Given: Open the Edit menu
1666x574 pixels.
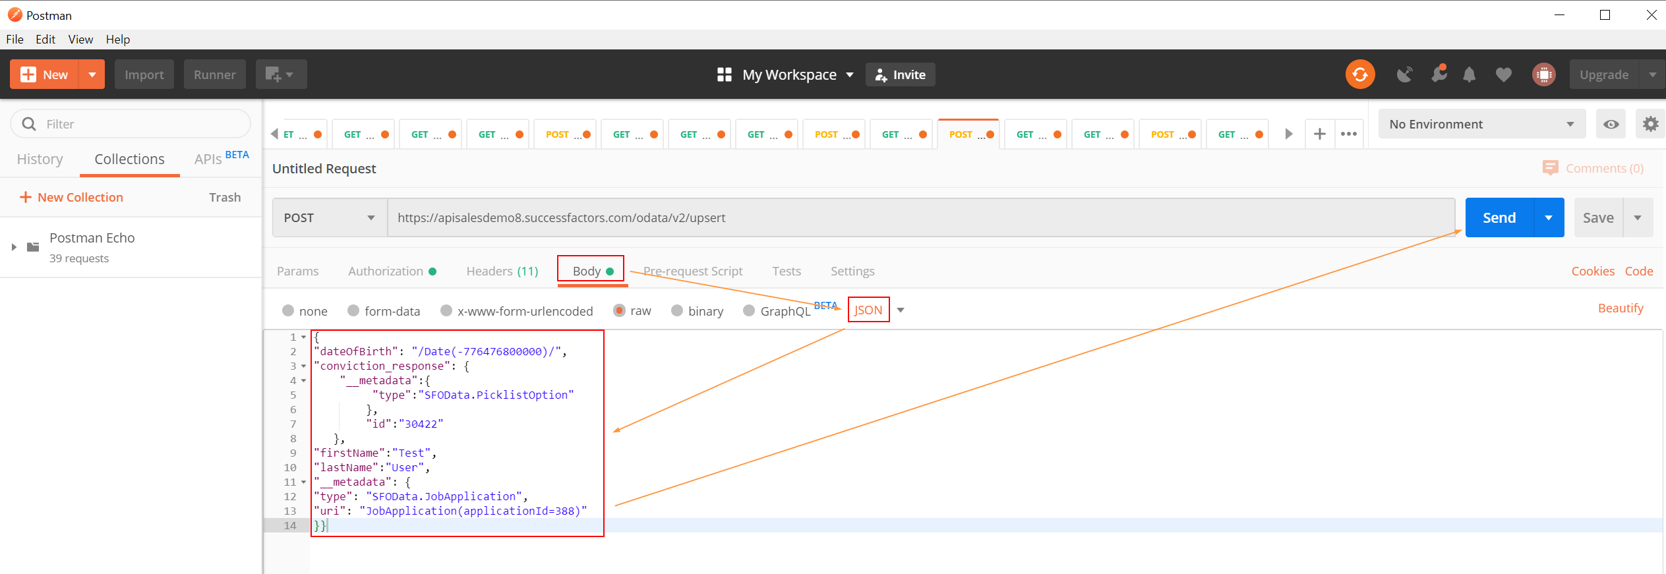Looking at the screenshot, I should point(45,39).
